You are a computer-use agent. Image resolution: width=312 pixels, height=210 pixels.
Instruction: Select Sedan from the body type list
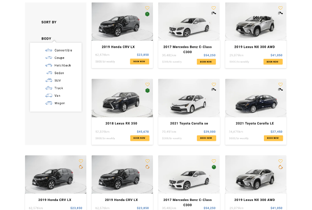(59, 73)
